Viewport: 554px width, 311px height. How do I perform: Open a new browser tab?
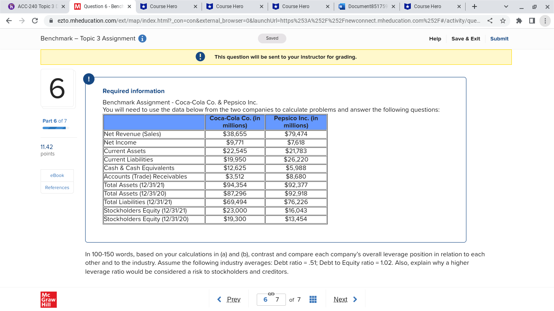click(475, 6)
